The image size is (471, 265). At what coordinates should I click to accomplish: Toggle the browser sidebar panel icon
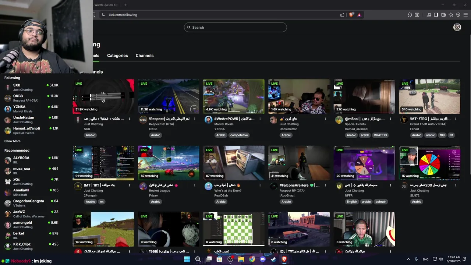point(436,15)
